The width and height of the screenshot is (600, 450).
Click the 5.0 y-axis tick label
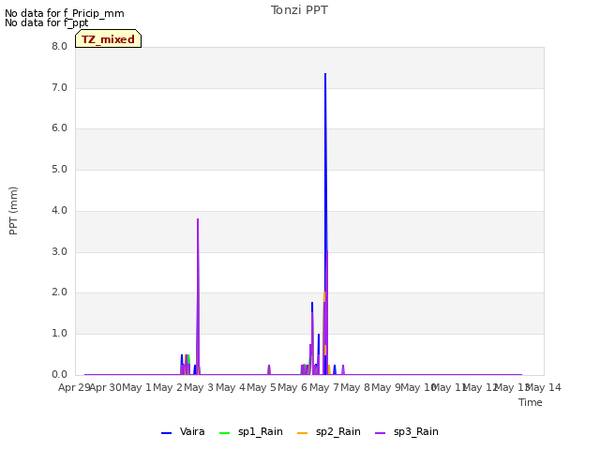click(59, 170)
